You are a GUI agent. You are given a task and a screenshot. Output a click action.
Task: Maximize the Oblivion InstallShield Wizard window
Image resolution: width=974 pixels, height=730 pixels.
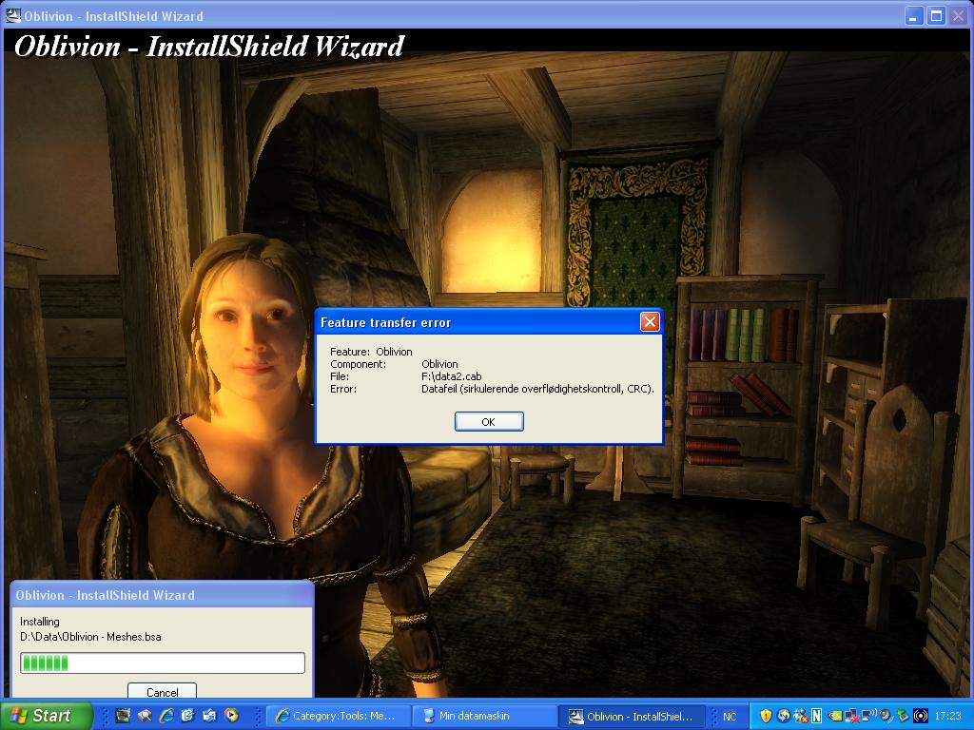coord(936,15)
